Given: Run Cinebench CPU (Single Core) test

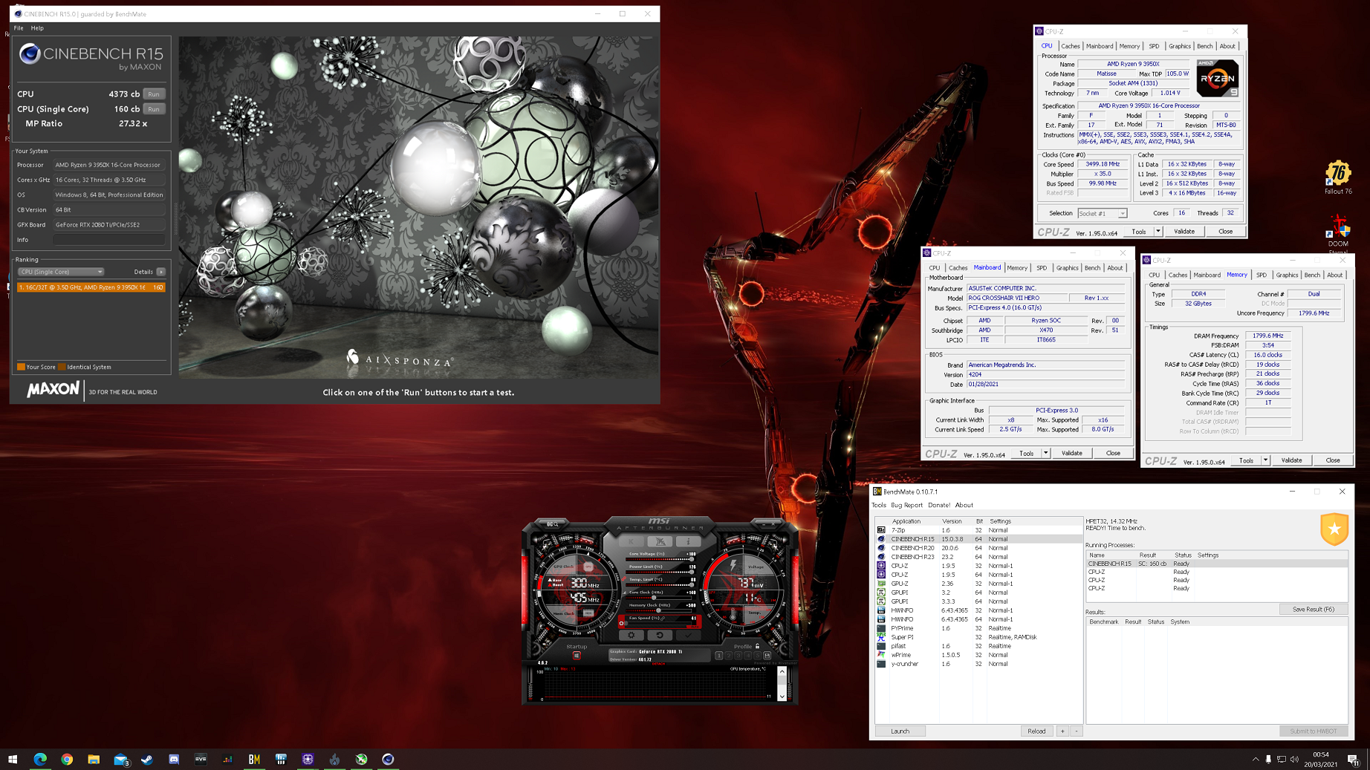Looking at the screenshot, I should coord(154,109).
